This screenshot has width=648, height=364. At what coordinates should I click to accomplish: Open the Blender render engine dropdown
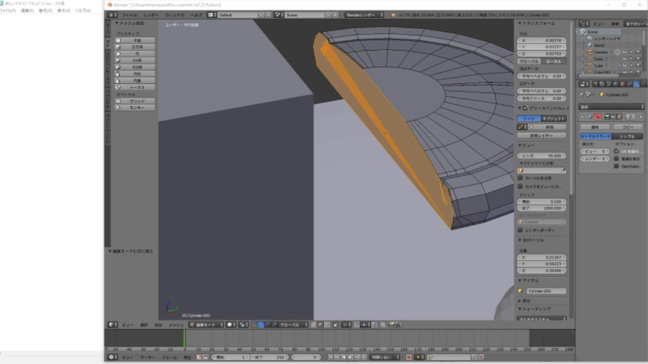pos(365,14)
